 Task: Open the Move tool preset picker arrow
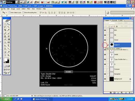(6, 13)
